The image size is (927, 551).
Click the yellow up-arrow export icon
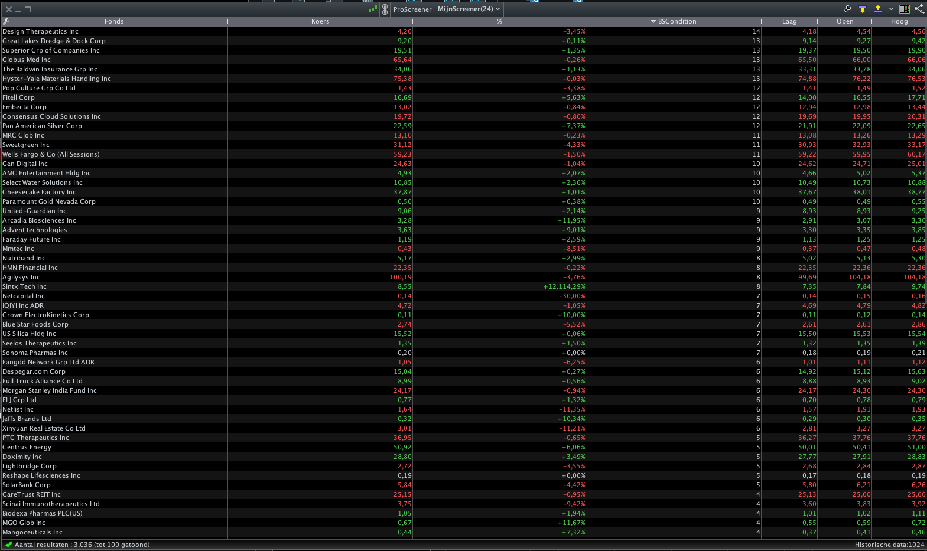click(x=878, y=9)
